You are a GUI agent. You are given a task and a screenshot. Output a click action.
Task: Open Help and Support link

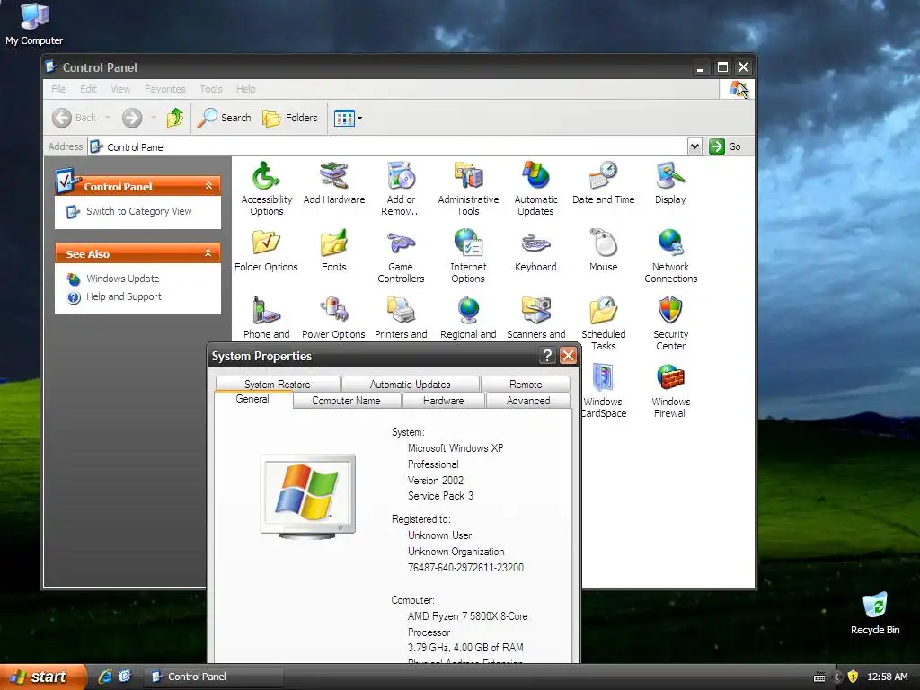[123, 296]
